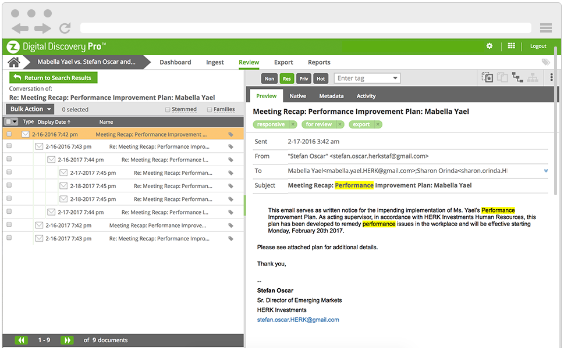Click the page vertical scrollbar
The height and width of the screenshot is (348, 564).
[555, 122]
